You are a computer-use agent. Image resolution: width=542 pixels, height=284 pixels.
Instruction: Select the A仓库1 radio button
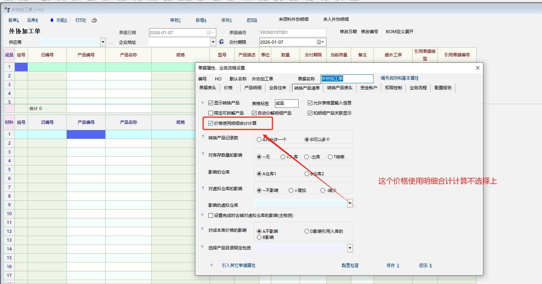click(259, 174)
